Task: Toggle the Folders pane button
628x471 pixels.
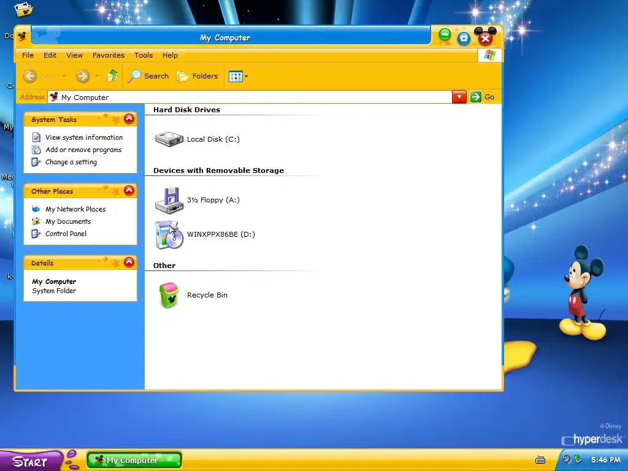Action: [x=197, y=75]
